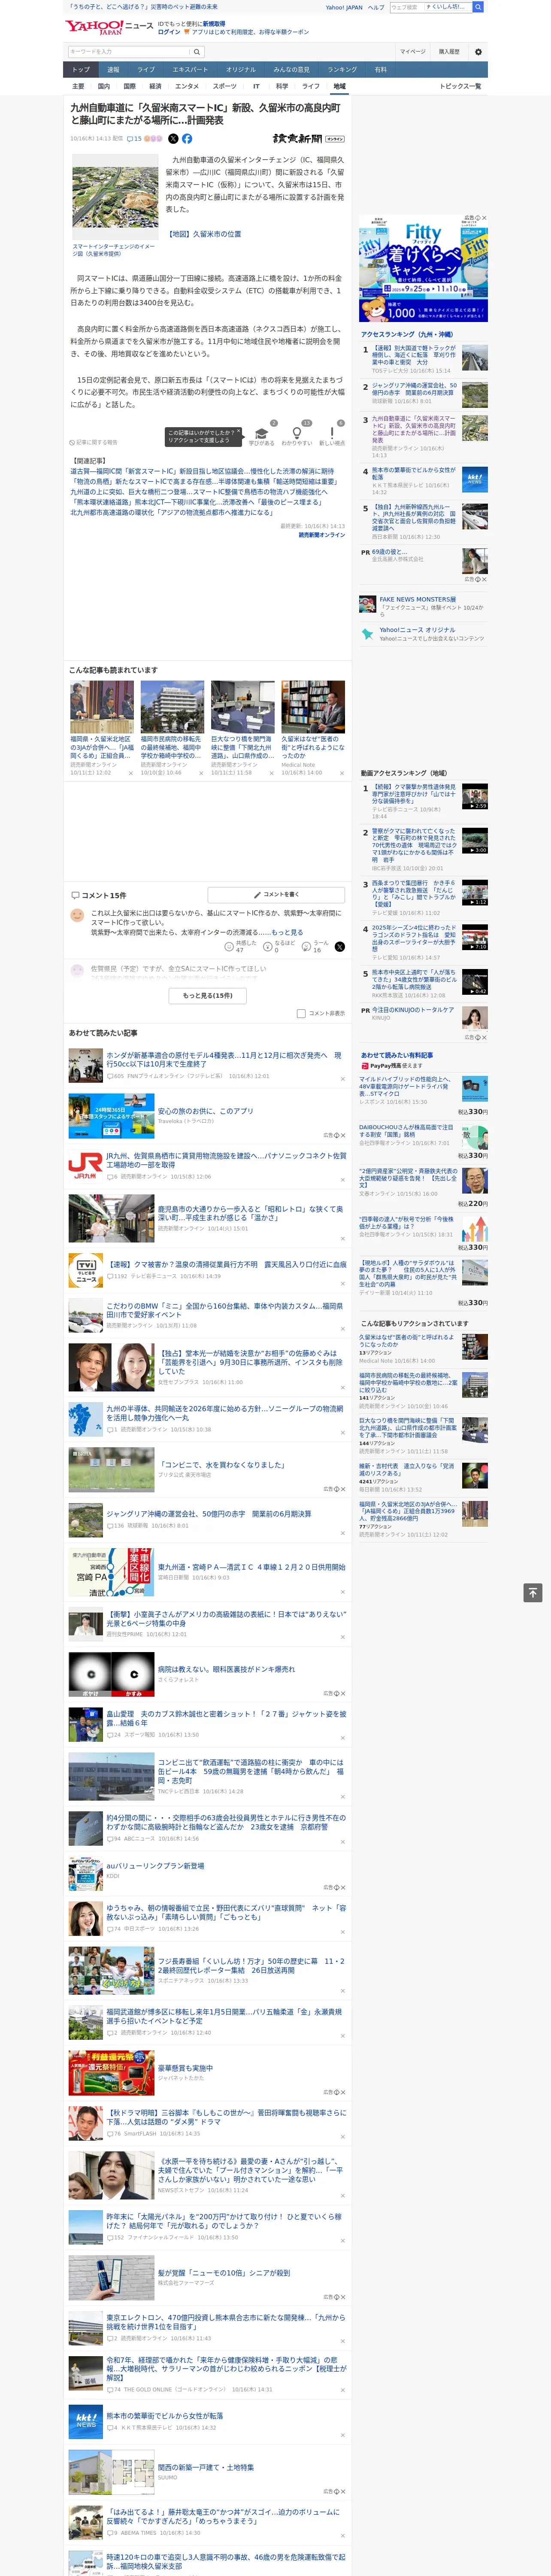Open トピックス一覧 link
The width and height of the screenshot is (551, 2576).
461,86
